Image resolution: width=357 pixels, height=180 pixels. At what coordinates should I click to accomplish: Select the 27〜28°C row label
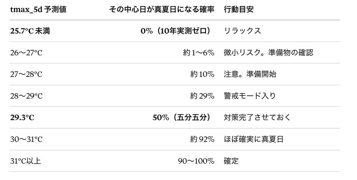tap(26, 74)
